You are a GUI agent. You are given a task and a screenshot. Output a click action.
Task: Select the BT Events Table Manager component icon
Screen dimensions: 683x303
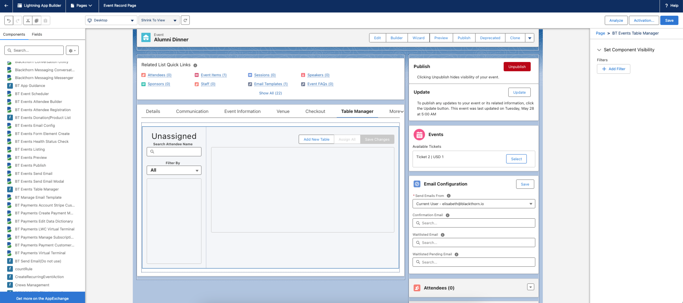tap(10, 189)
